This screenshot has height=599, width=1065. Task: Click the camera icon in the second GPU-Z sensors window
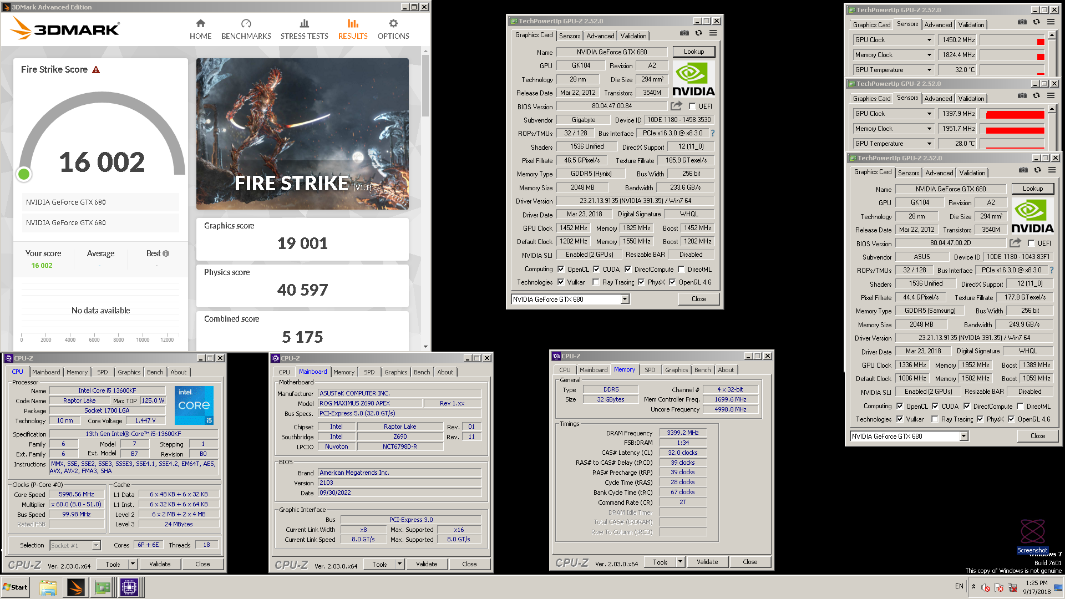pos(1022,96)
